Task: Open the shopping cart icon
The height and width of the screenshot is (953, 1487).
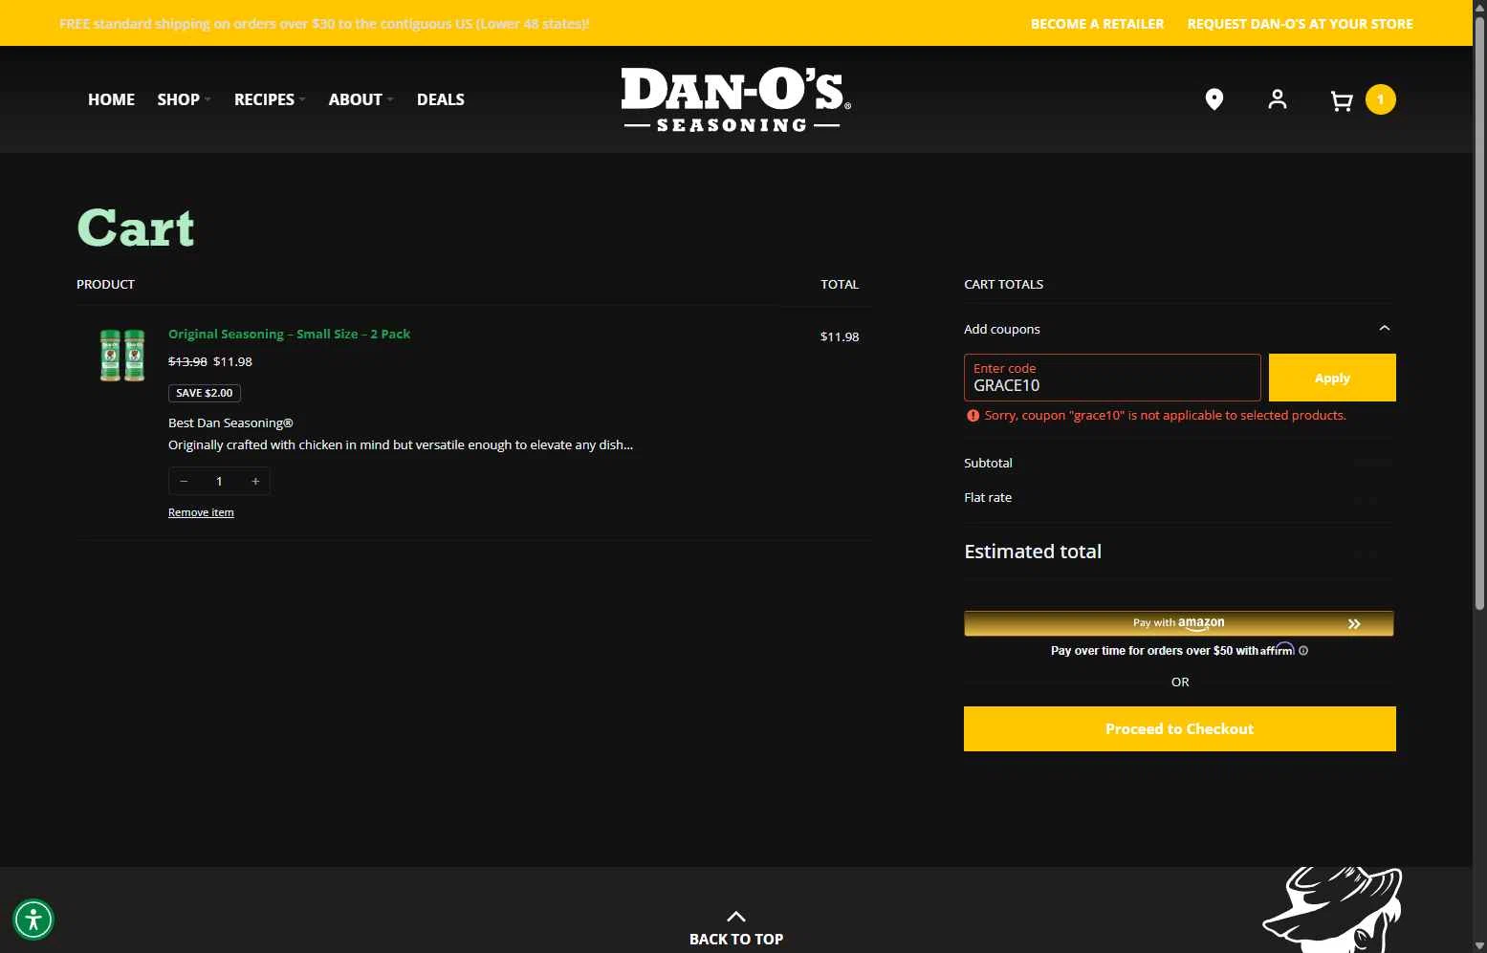Action: pos(1342,100)
